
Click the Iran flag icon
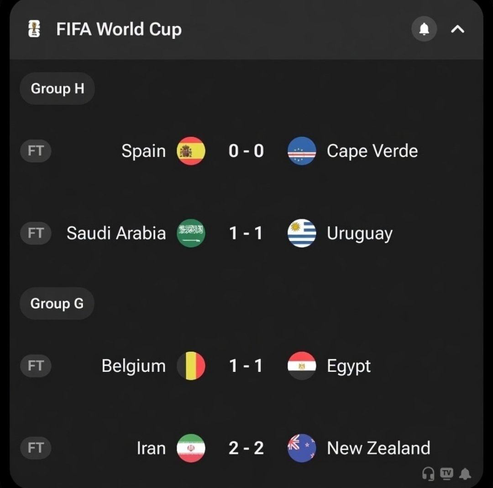(191, 448)
